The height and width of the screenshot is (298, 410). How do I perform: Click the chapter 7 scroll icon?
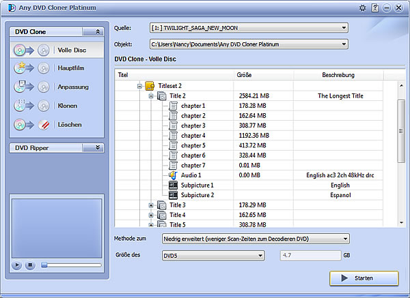click(173, 166)
